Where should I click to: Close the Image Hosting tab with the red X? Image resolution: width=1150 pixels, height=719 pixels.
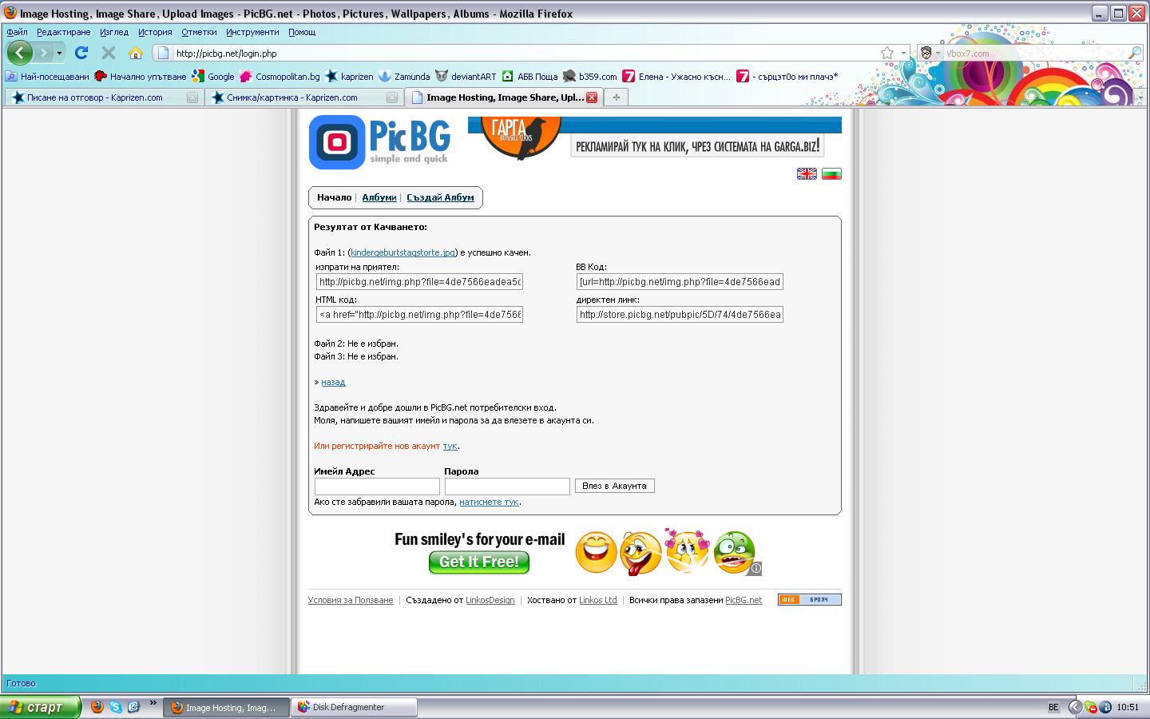tap(592, 97)
